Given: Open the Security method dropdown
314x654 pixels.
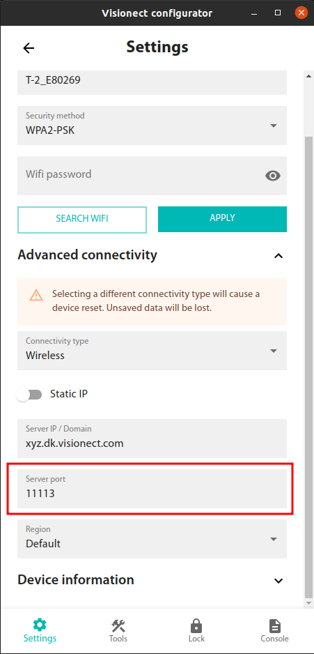Looking at the screenshot, I should pos(152,125).
